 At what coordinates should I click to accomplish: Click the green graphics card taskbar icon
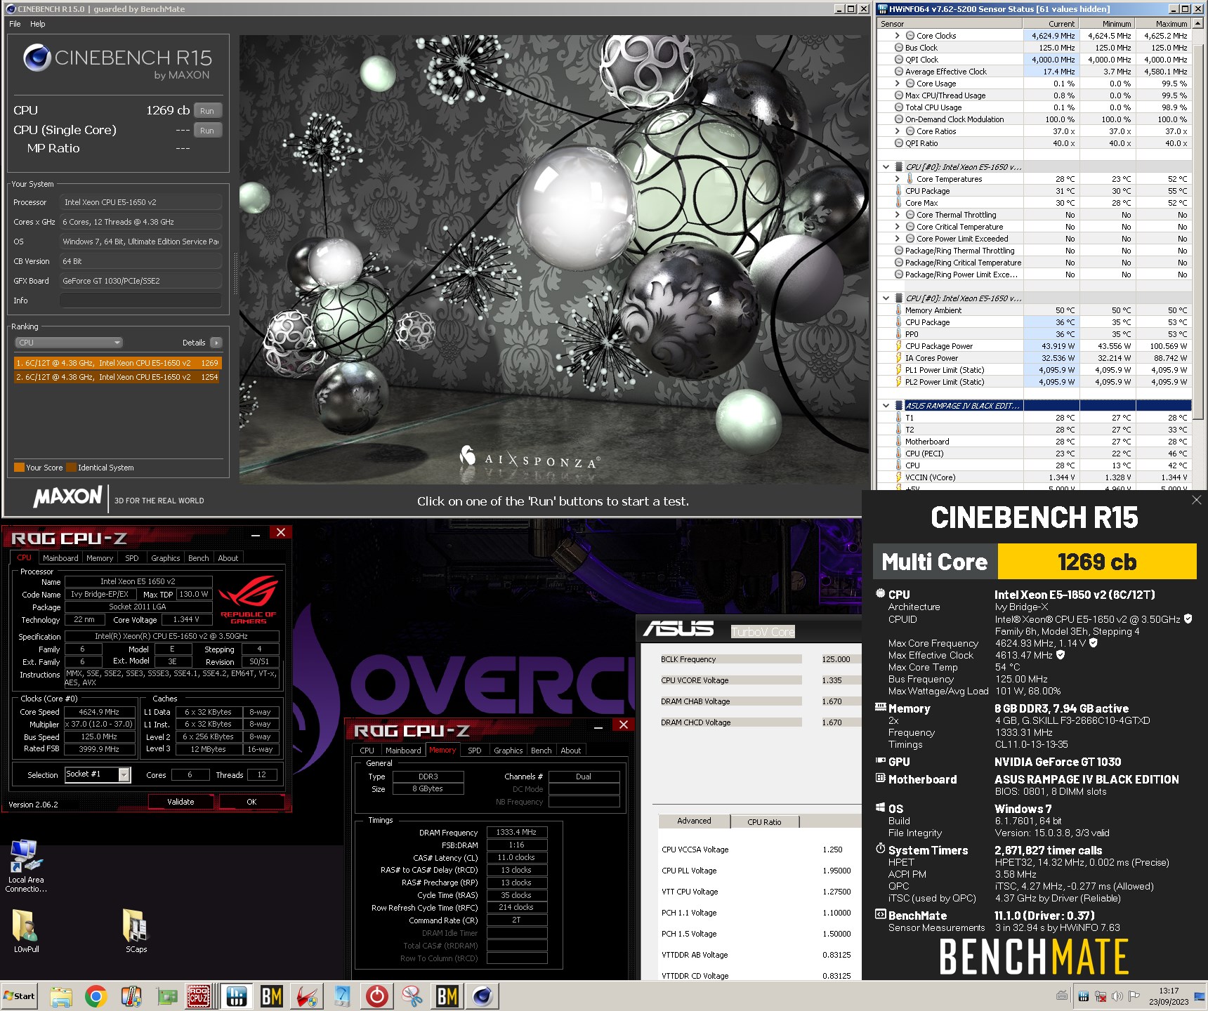point(166,996)
